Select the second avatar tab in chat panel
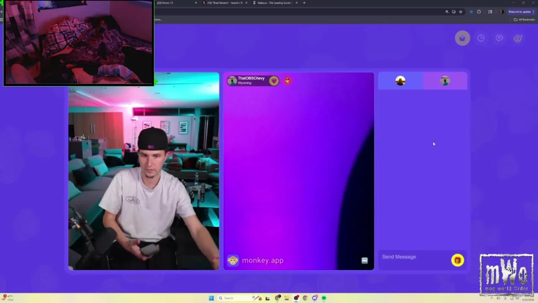Screen dimensions: 538x303 (x=445, y=81)
